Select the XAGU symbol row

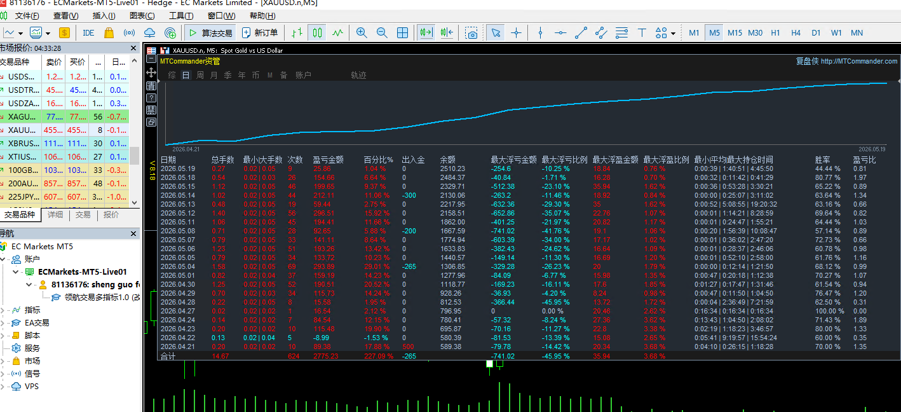click(x=64, y=116)
